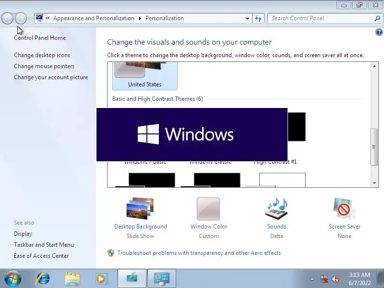Image resolution: width=384 pixels, height=288 pixels.
Task: Click theme list scroll down arrow
Action: 374,183
